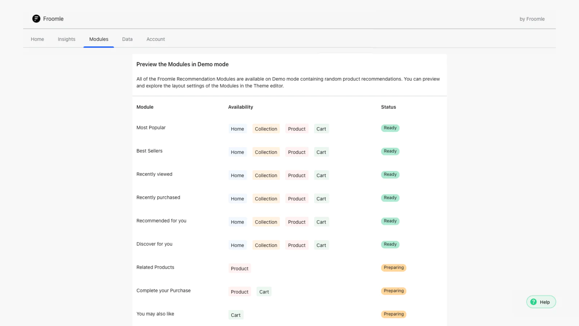Click Home tag in Most Popular row

[237, 129]
